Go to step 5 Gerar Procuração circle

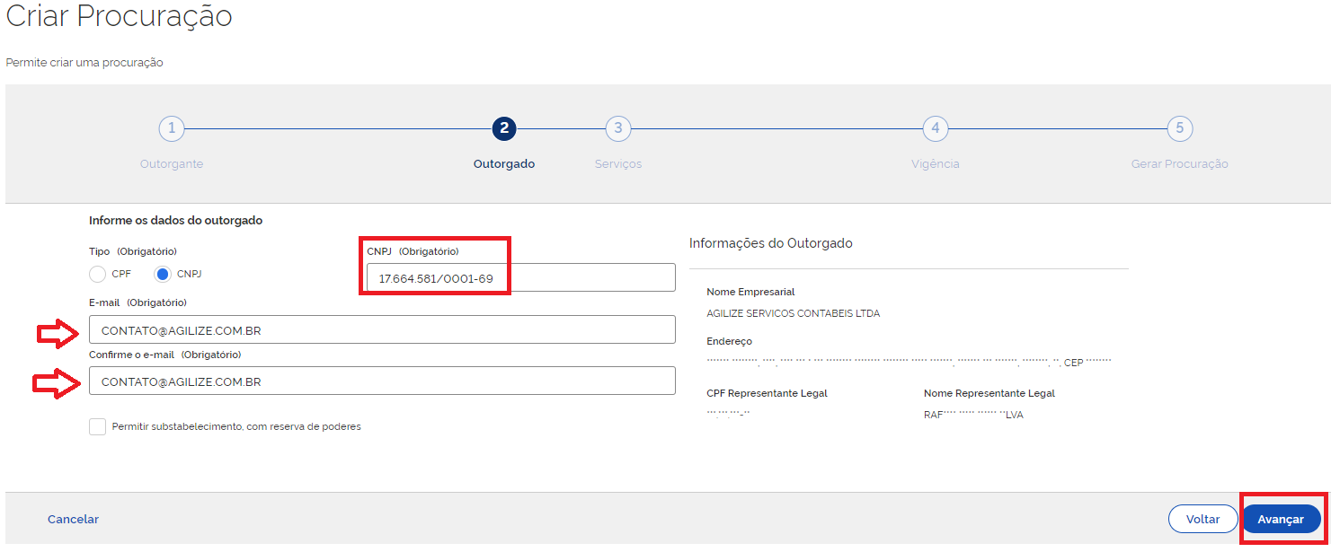[1179, 128]
